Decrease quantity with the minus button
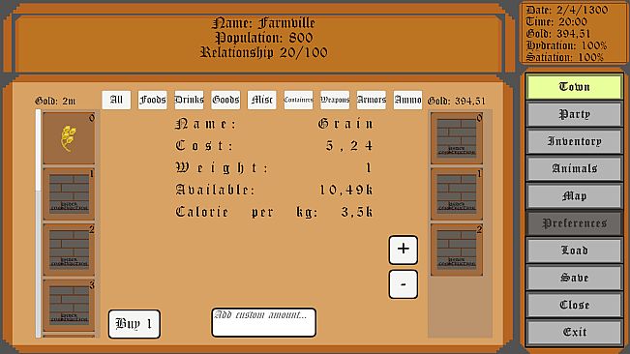The height and width of the screenshot is (354, 630). [x=403, y=284]
